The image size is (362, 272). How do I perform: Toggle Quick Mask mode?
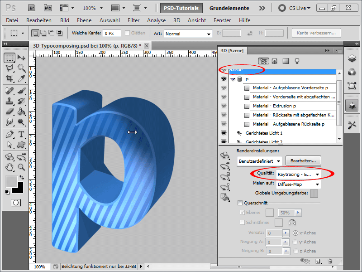click(x=16, y=203)
